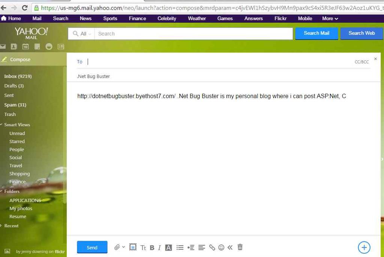384x257 pixels.
Task: Enable bulleted list formatting
Action: tap(180, 247)
